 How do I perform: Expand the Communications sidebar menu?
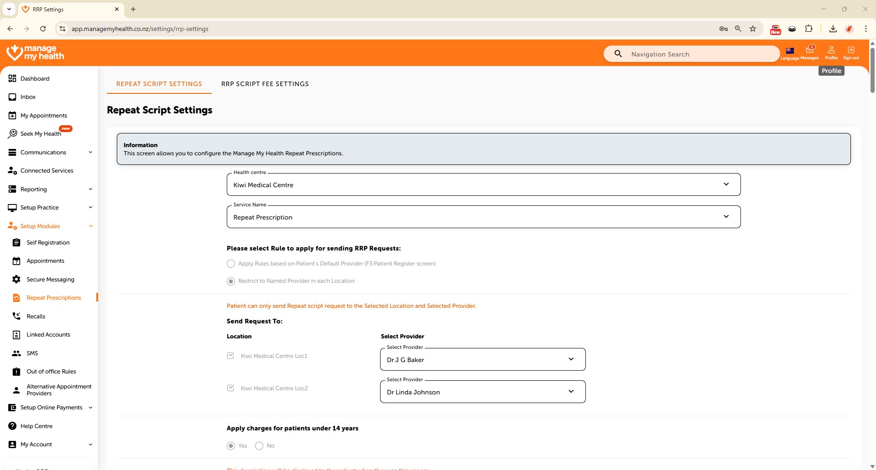50,152
